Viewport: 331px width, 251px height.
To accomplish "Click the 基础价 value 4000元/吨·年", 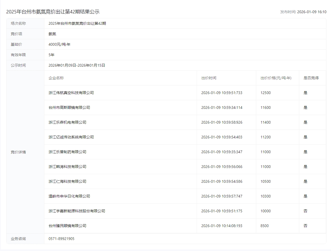I will tap(59, 44).
